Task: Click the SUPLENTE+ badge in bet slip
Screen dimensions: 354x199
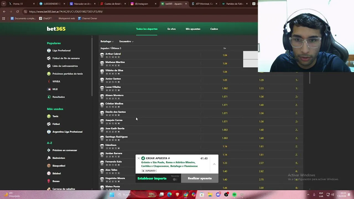Action: point(149,171)
